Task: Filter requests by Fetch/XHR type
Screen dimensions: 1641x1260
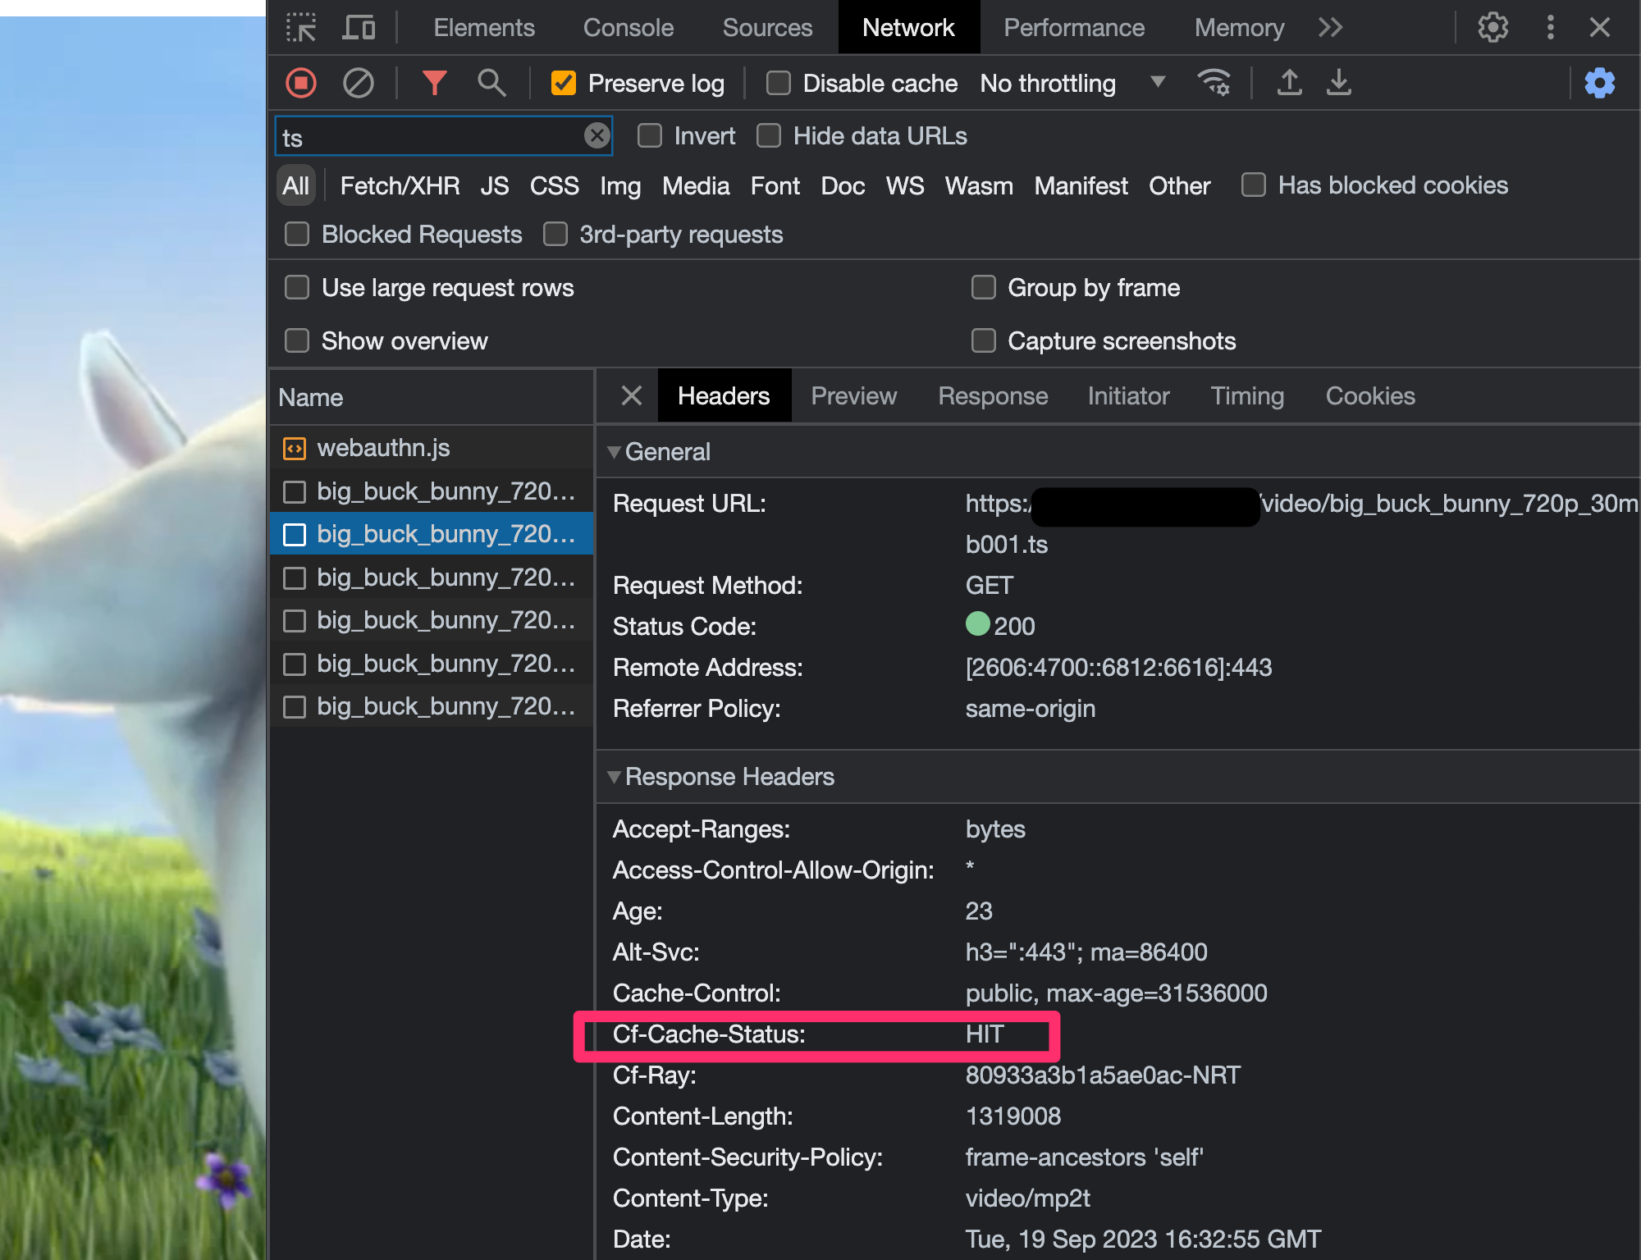Action: point(400,186)
